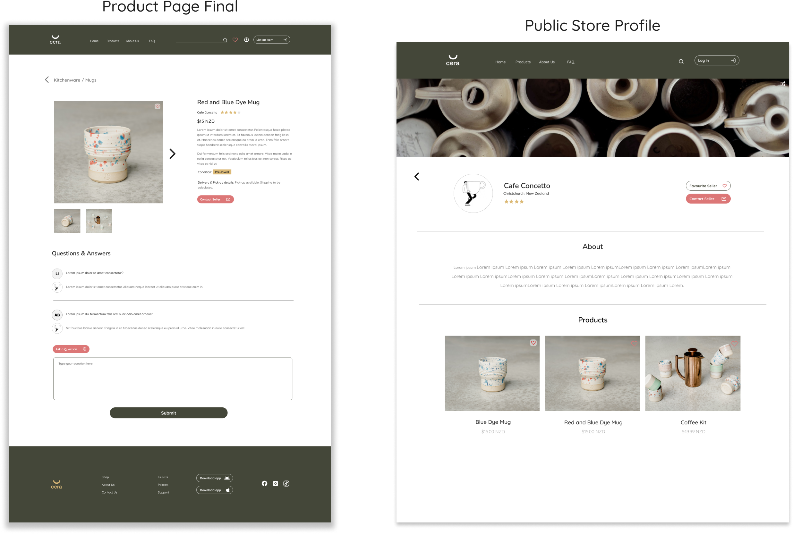This screenshot has height=534, width=793.
Task: Click the Type your question here field
Action: 173,378
